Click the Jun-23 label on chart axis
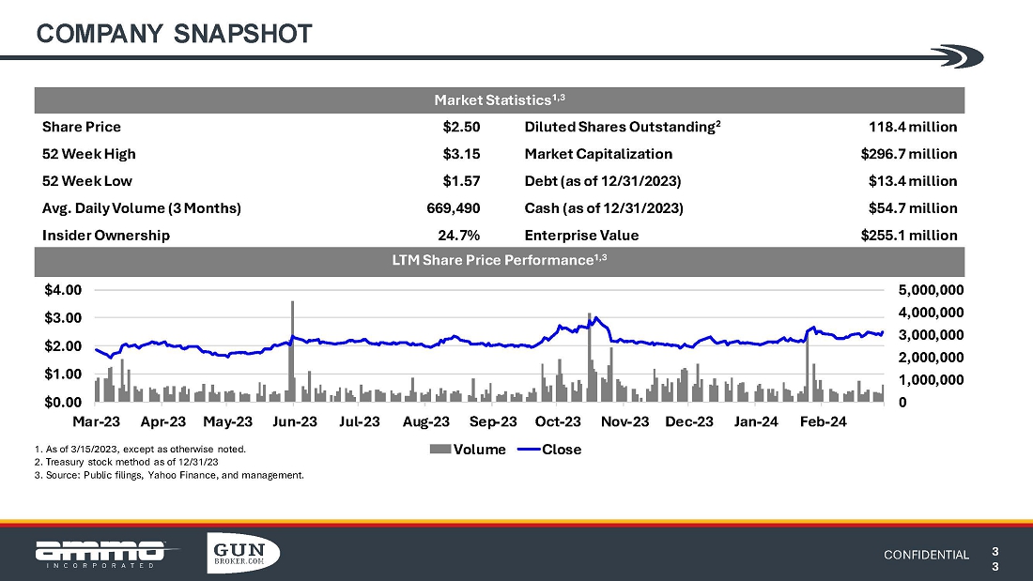The height and width of the screenshot is (581, 1033). pos(295,421)
